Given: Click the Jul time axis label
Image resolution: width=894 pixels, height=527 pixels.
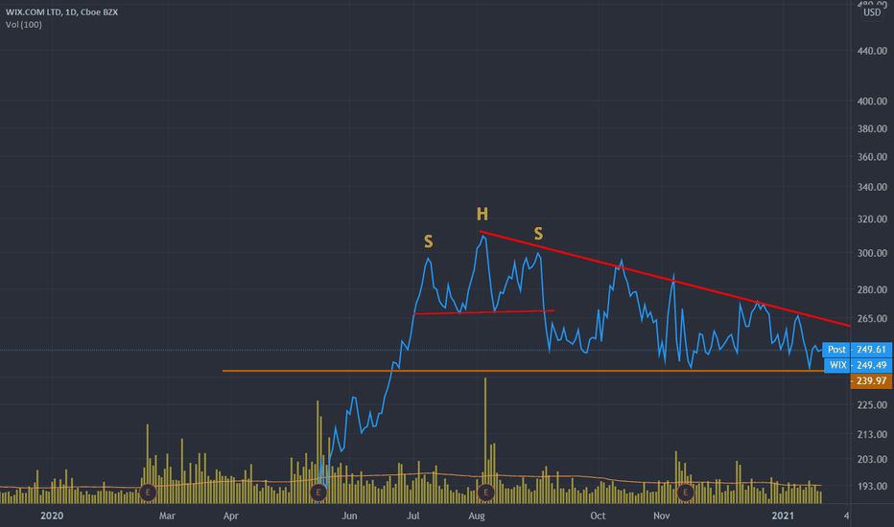Looking at the screenshot, I should point(412,516).
